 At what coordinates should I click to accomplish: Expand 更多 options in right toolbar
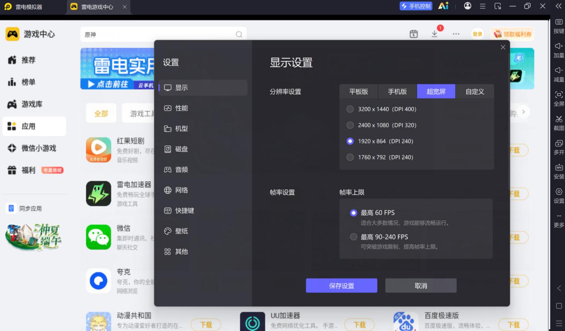point(559,217)
